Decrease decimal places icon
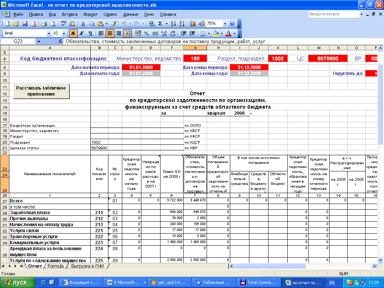 (x=172, y=33)
